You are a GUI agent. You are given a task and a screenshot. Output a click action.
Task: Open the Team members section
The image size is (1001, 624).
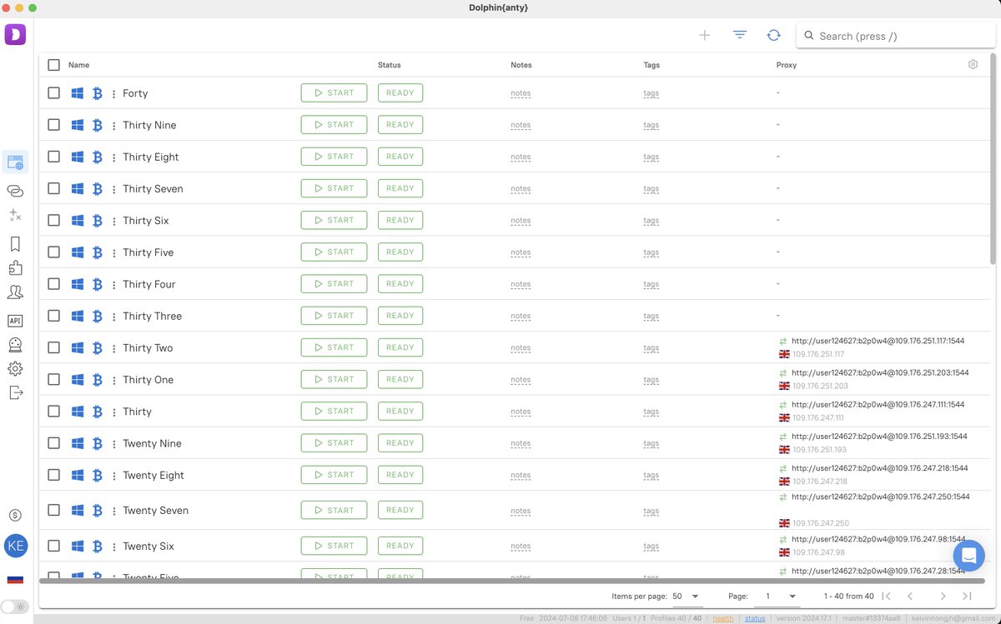[x=15, y=292]
